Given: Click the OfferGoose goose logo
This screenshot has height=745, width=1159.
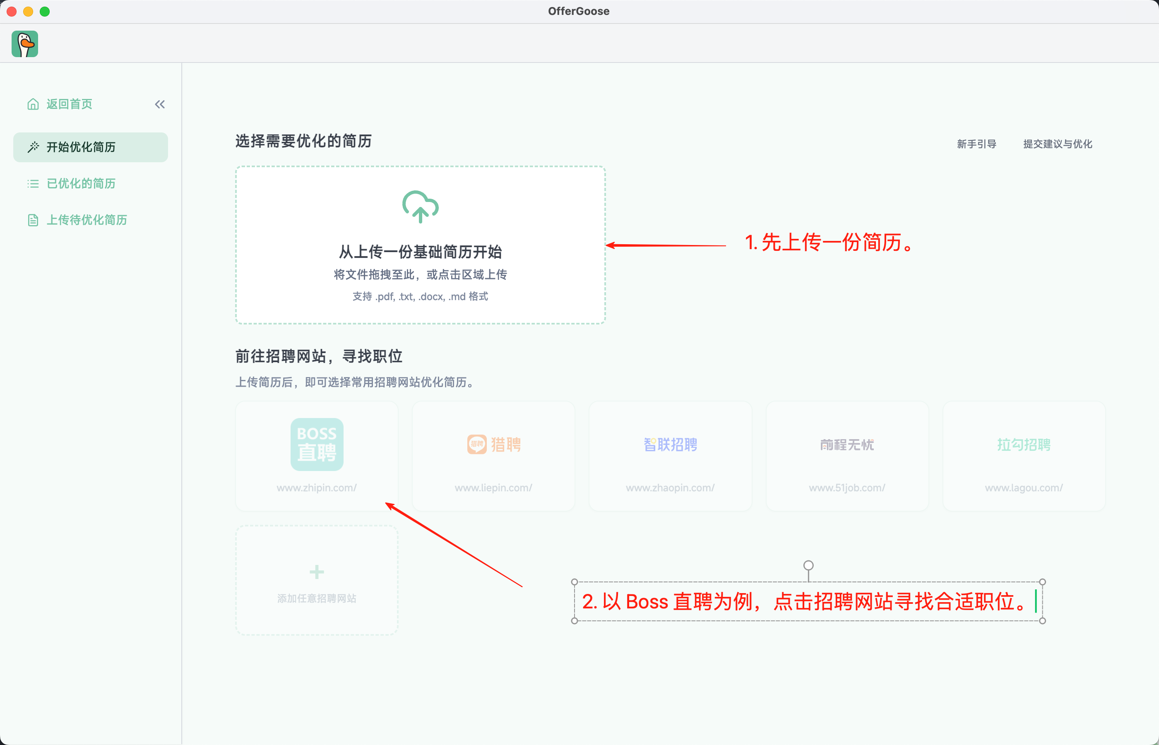Looking at the screenshot, I should tap(25, 44).
